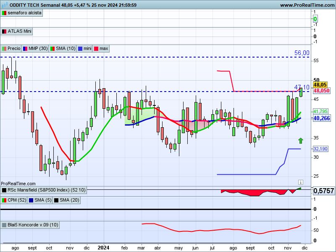Screen dimensions: 336x252
Task: Click the ProRealTime chart logo icon beside ODDITY TECH
Action: tap(5, 5)
